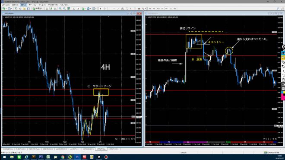
Task: Tile chart windows using the grid icon
Action: coord(69,9)
